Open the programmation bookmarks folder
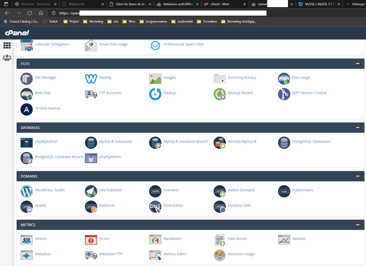Image resolution: width=366 pixels, height=266 pixels. click(153, 21)
